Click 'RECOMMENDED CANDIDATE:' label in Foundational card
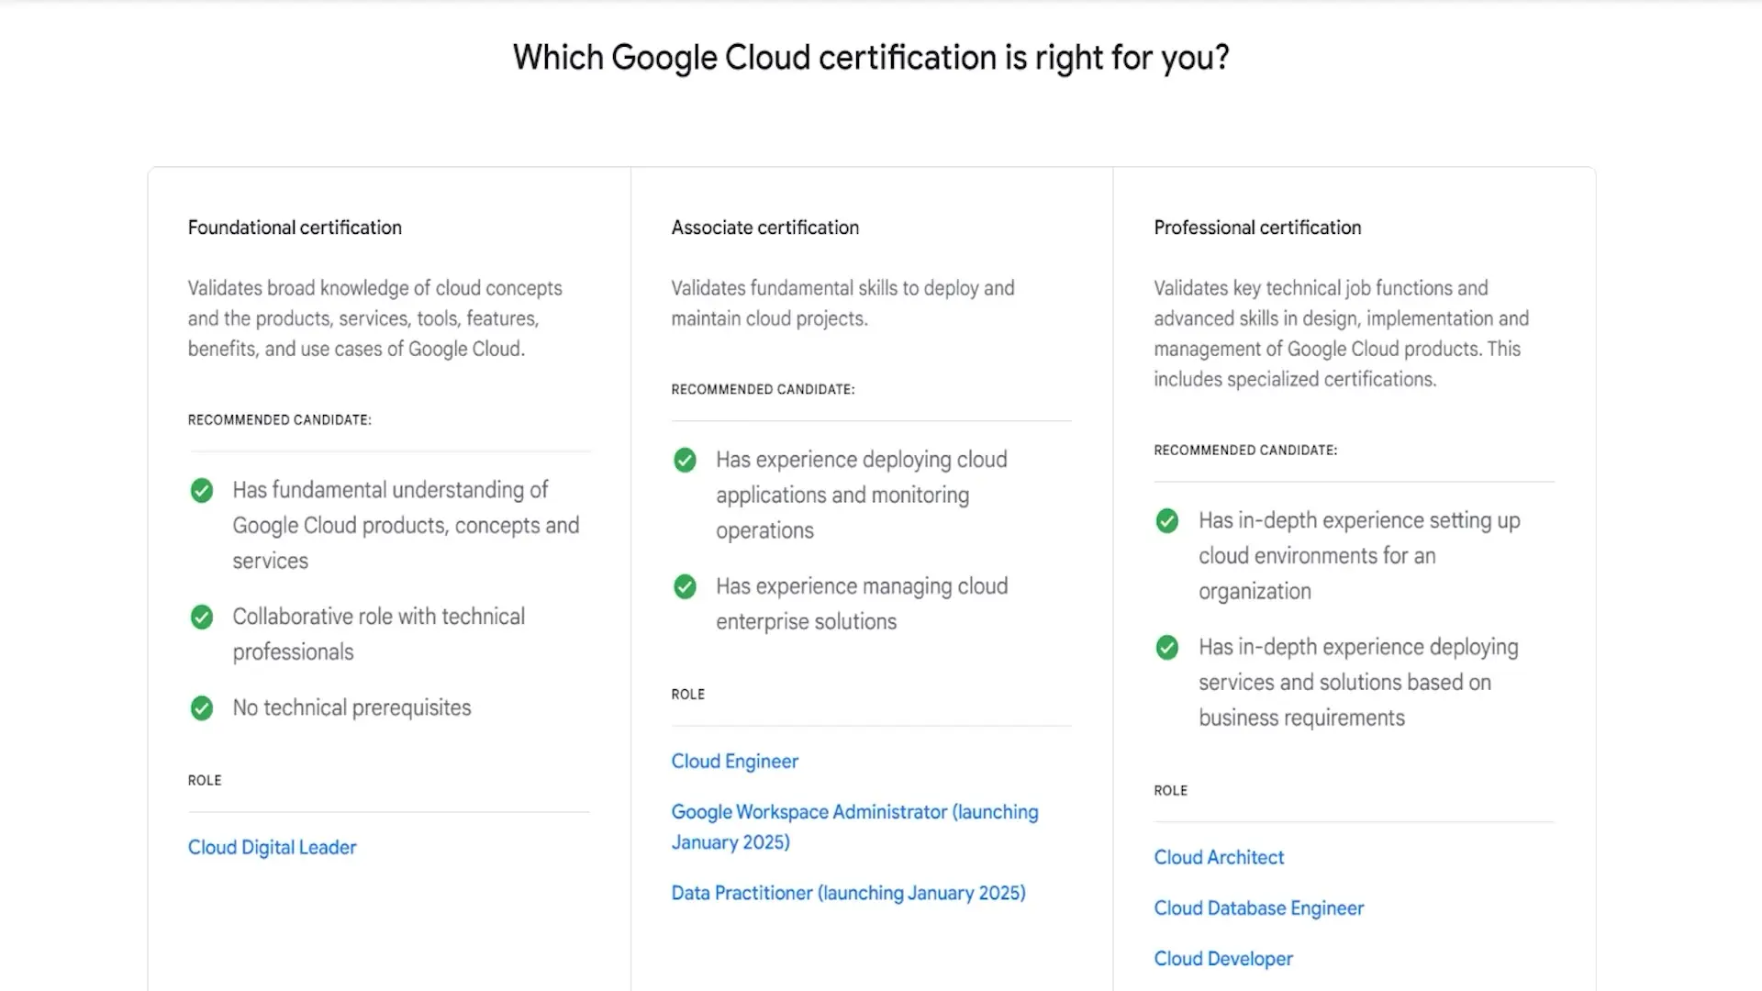This screenshot has height=991, width=1762. click(x=279, y=419)
